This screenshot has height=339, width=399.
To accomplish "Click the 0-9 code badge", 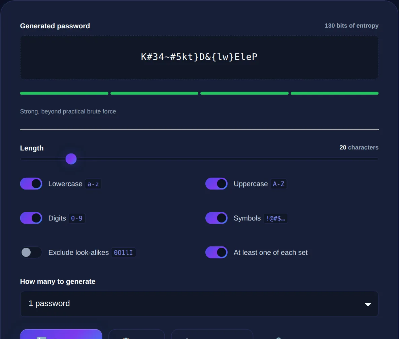I will point(76,218).
